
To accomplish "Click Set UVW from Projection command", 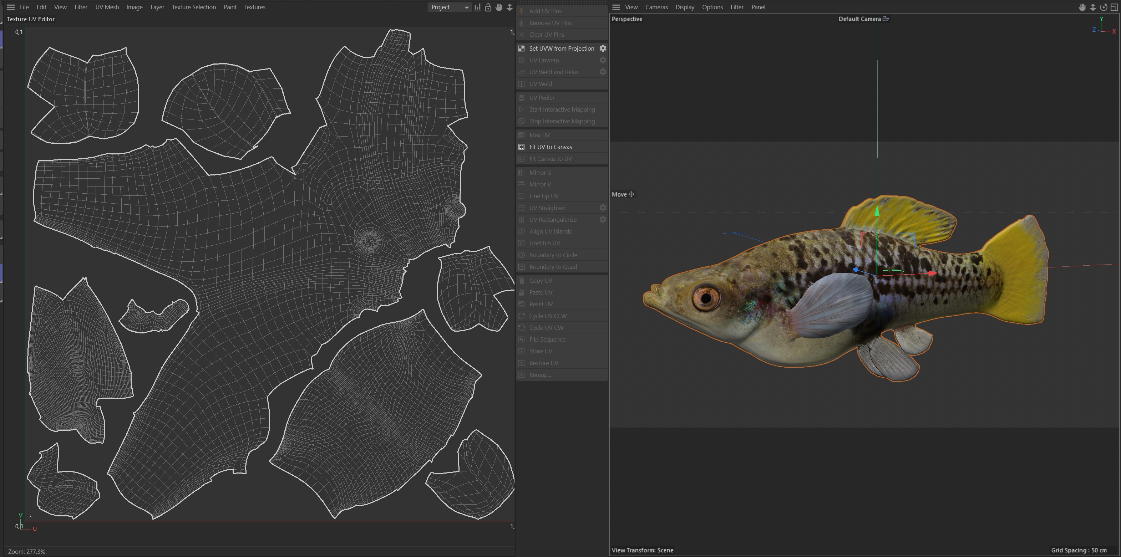I will point(561,48).
